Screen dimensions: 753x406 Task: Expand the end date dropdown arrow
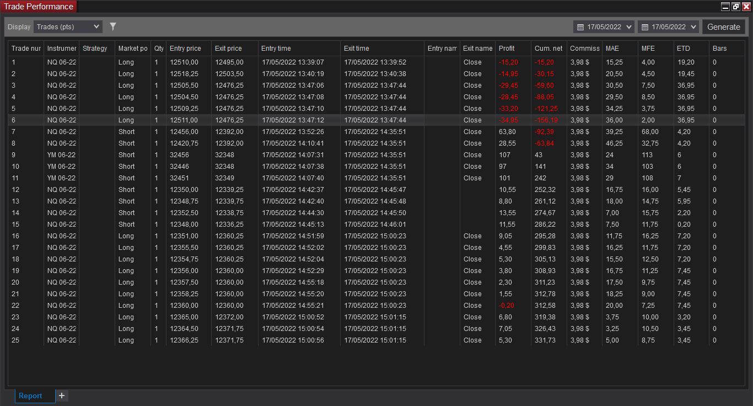click(693, 27)
